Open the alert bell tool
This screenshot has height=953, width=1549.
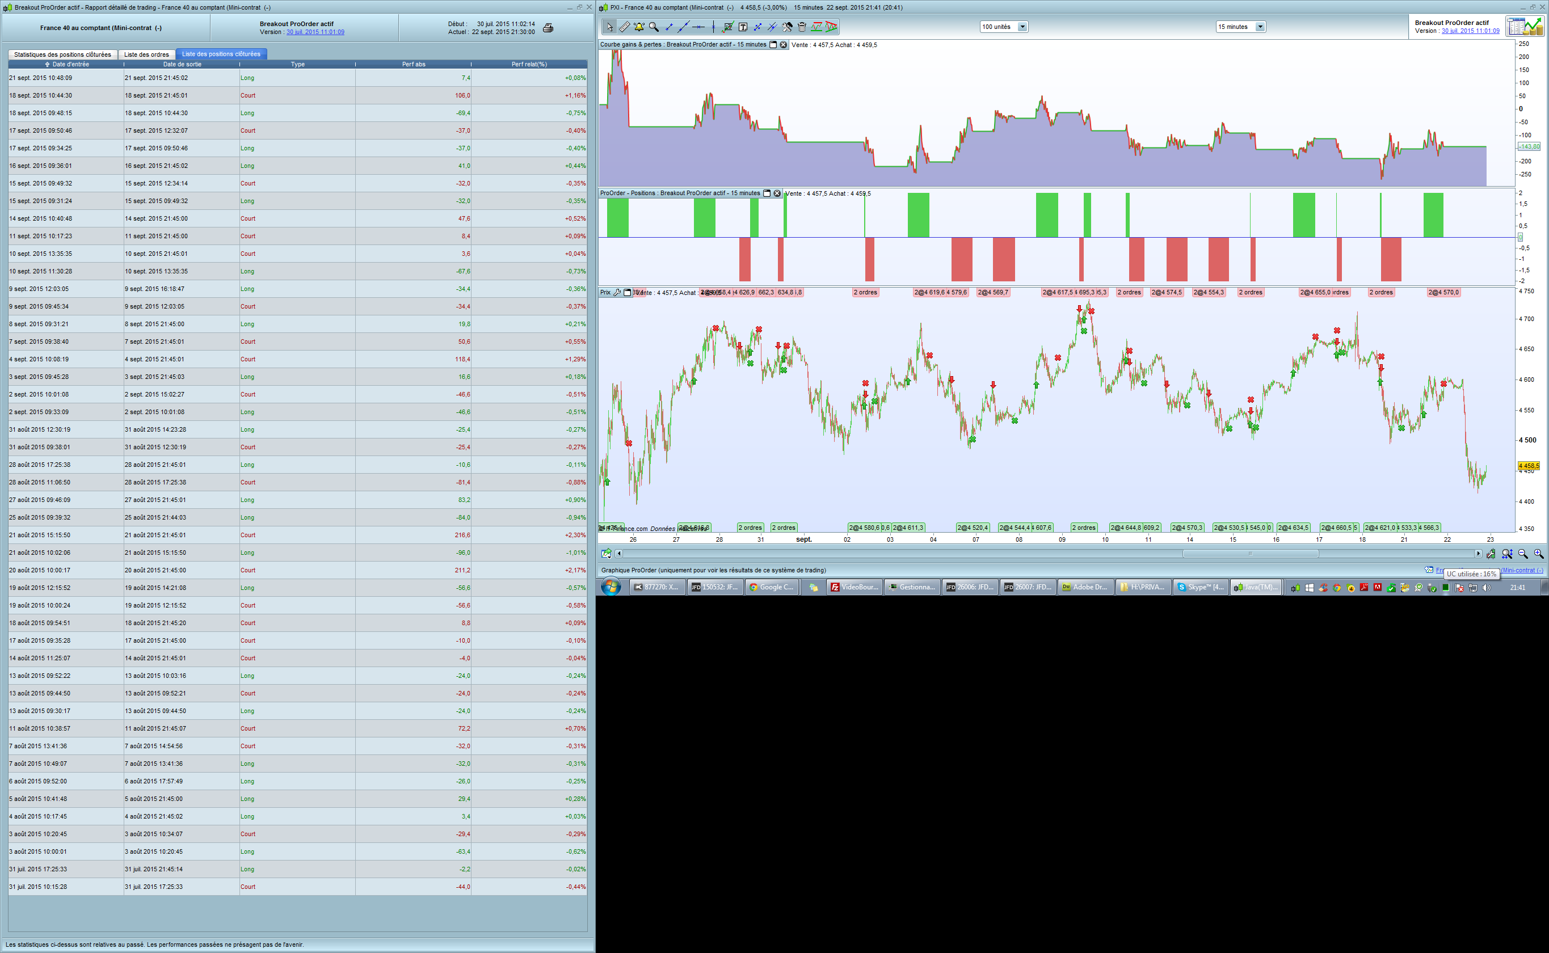[x=639, y=27]
